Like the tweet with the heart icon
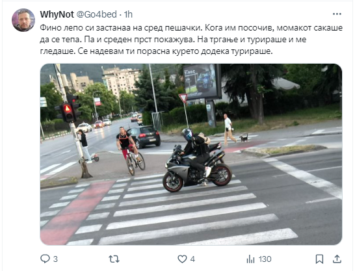This screenshot has width=355, height=271. (182, 259)
